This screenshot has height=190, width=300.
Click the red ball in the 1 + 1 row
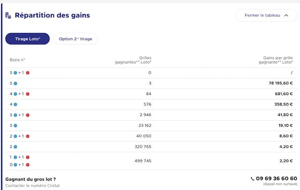[28, 157]
